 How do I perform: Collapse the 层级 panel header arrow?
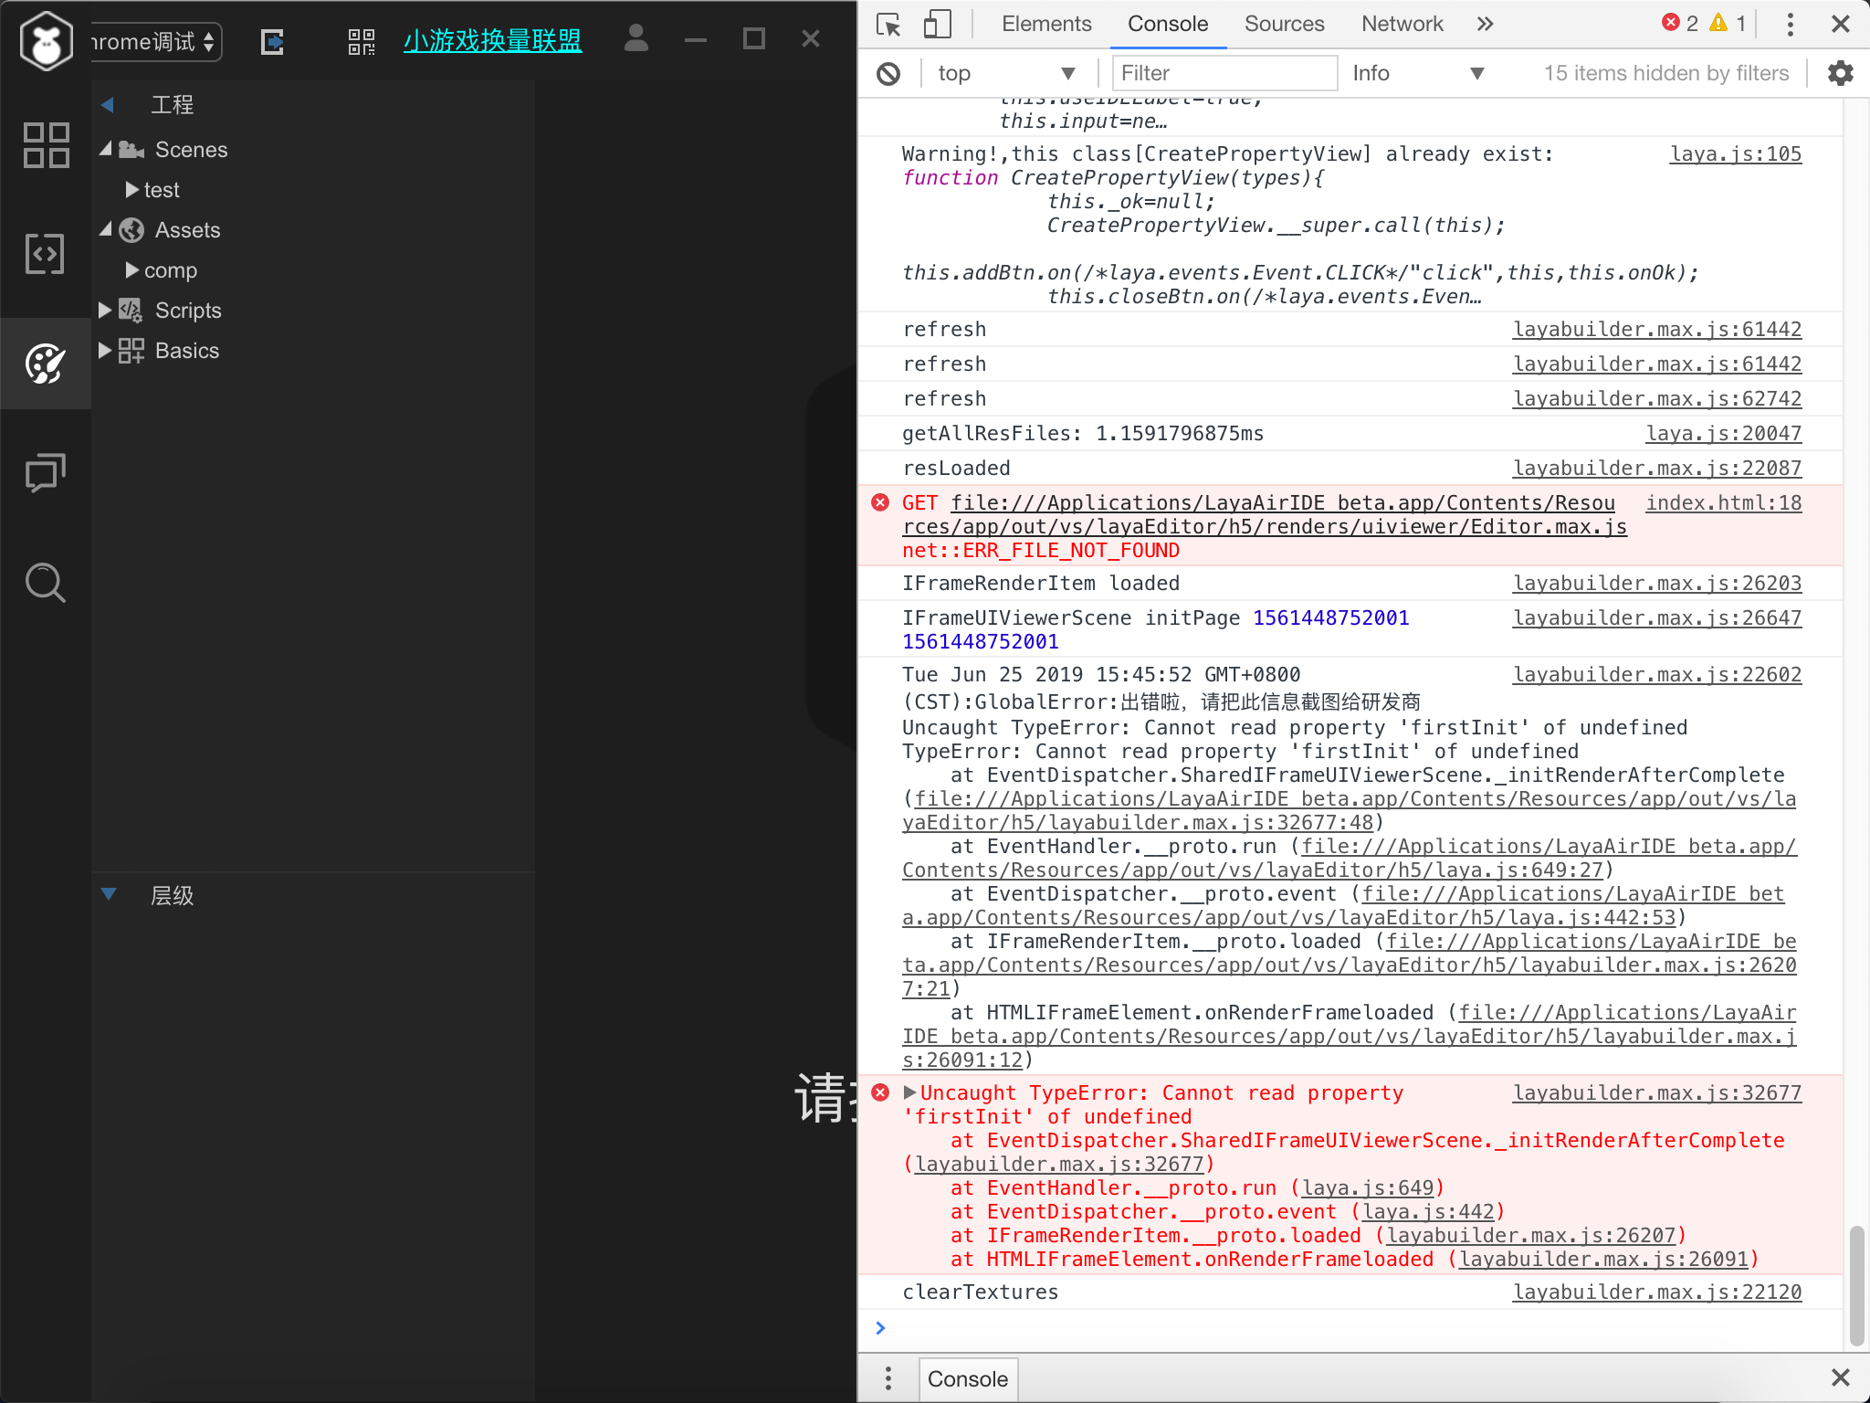pyautogui.click(x=109, y=894)
